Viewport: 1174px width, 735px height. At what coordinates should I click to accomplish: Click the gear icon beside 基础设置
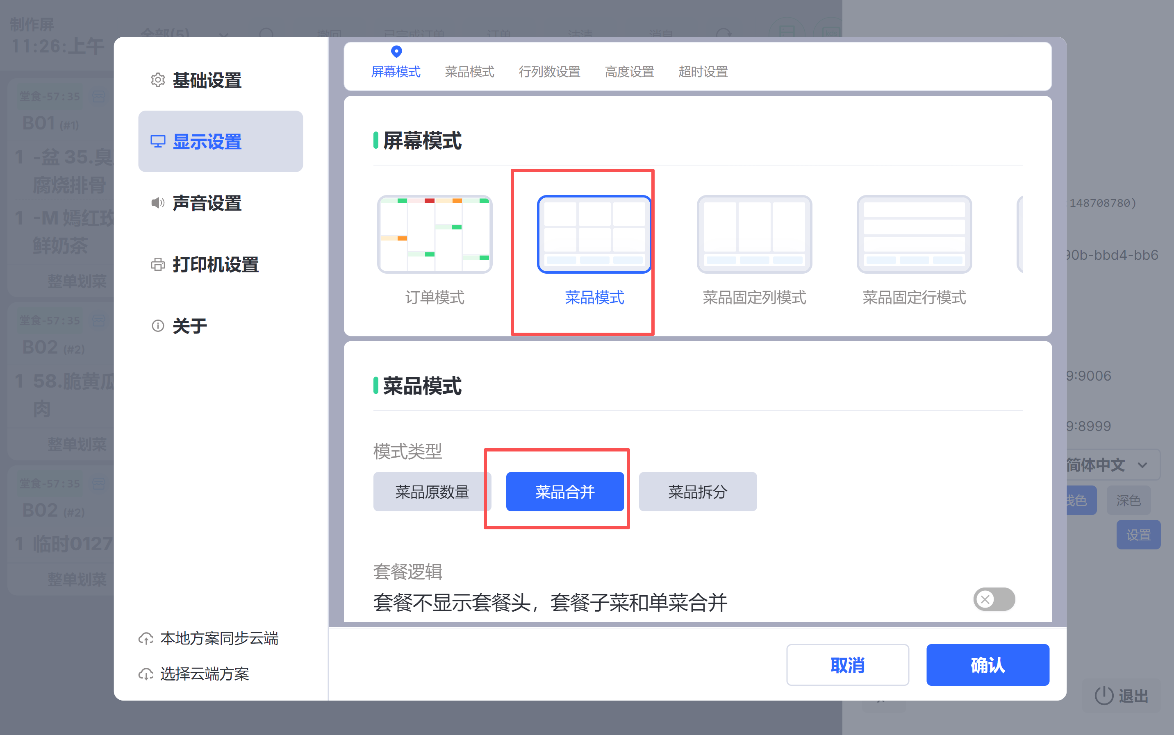pos(157,80)
